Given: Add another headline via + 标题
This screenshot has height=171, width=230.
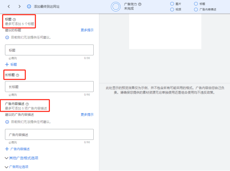Looking at the screenshot, I should [11, 64].
